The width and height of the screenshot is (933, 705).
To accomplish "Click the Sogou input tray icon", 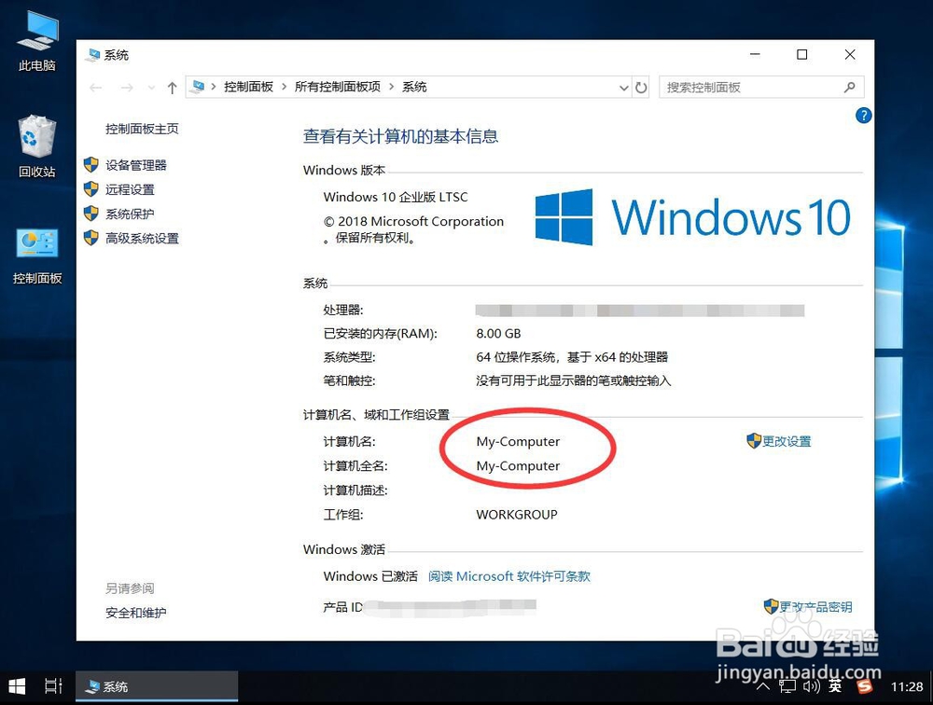I will click(x=865, y=686).
